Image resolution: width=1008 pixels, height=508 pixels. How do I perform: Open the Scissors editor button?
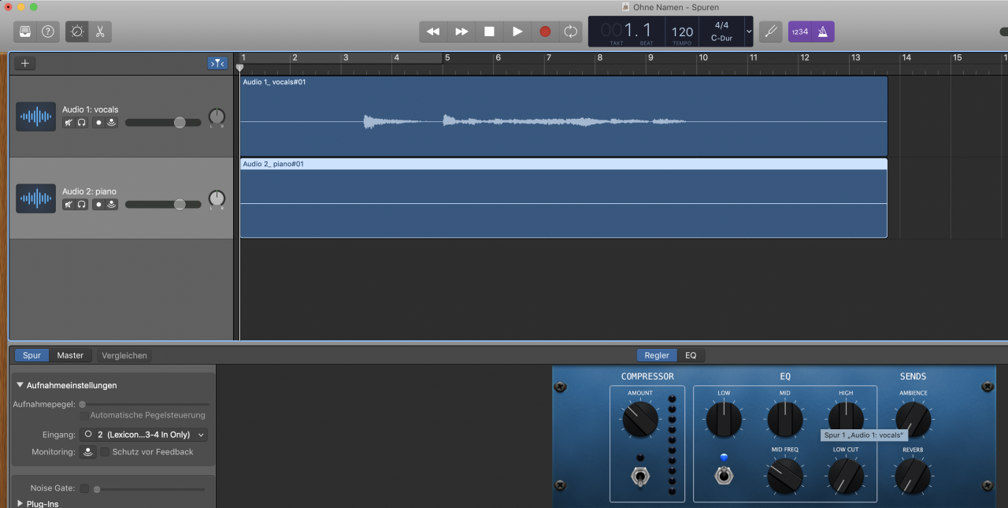(x=100, y=32)
